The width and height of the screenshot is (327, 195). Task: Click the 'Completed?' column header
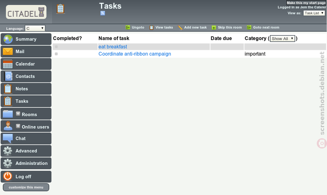pyautogui.click(x=67, y=38)
